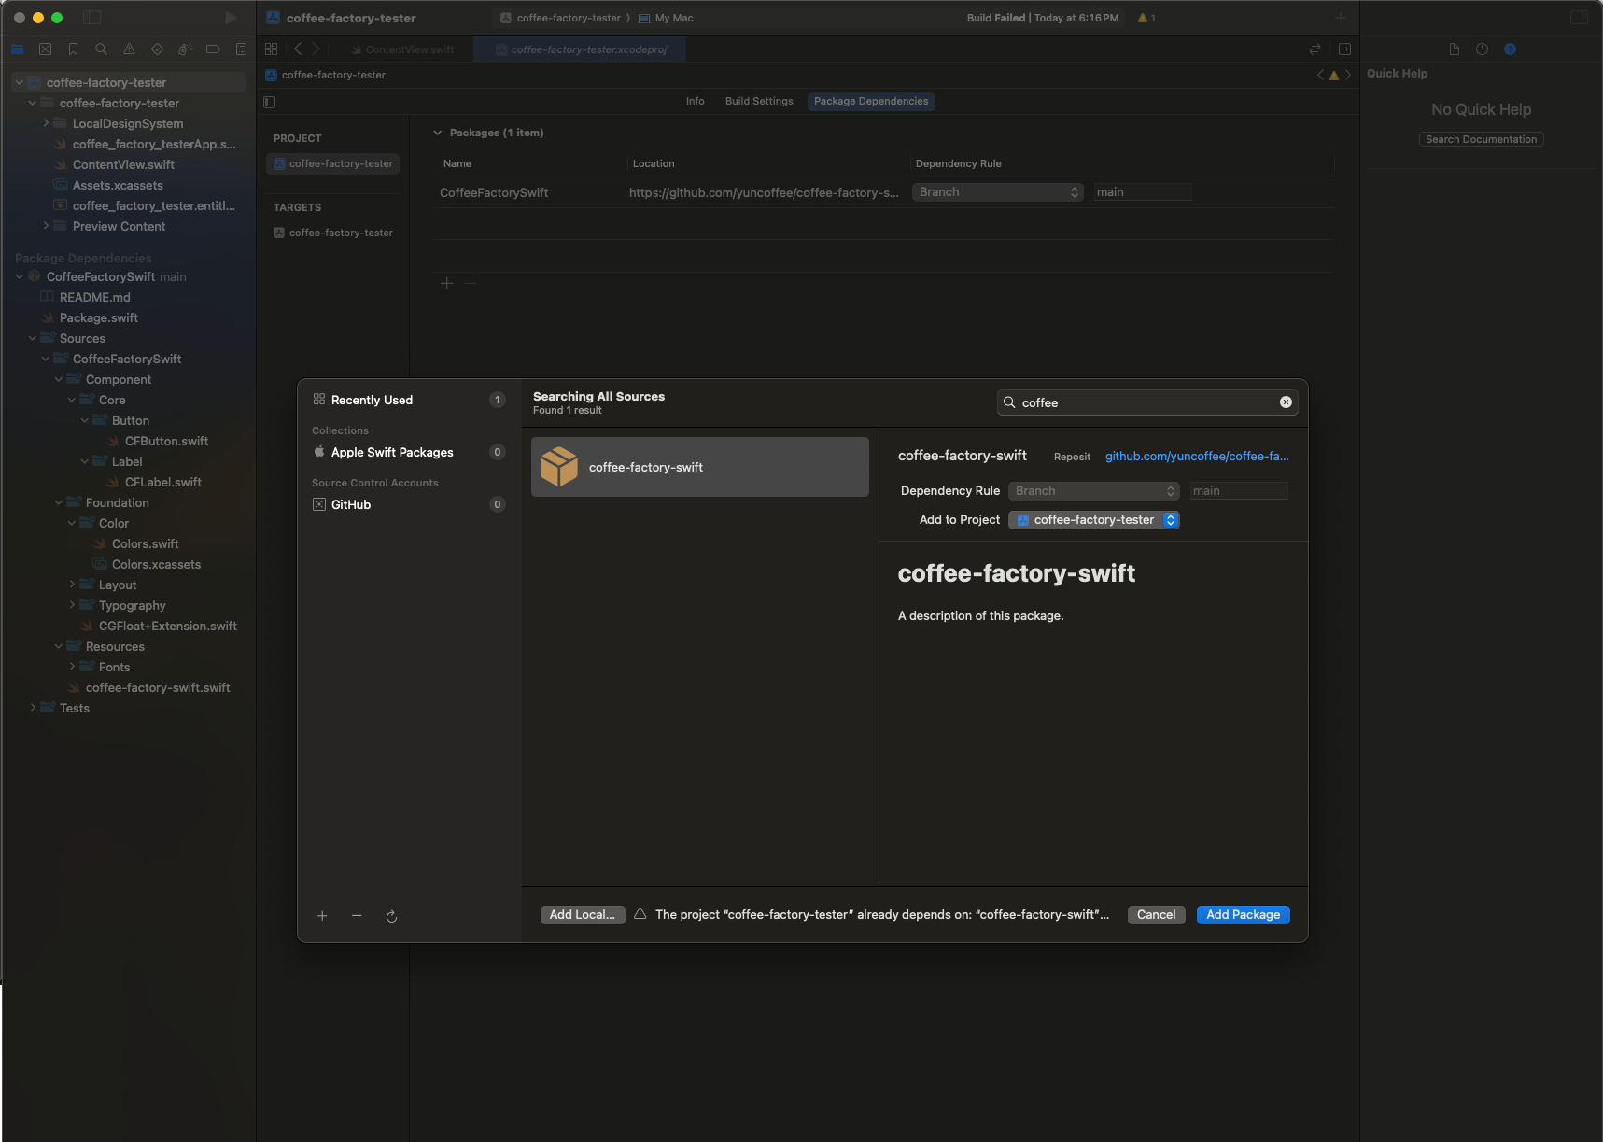Switch to the Build Settings tab

pos(758,101)
